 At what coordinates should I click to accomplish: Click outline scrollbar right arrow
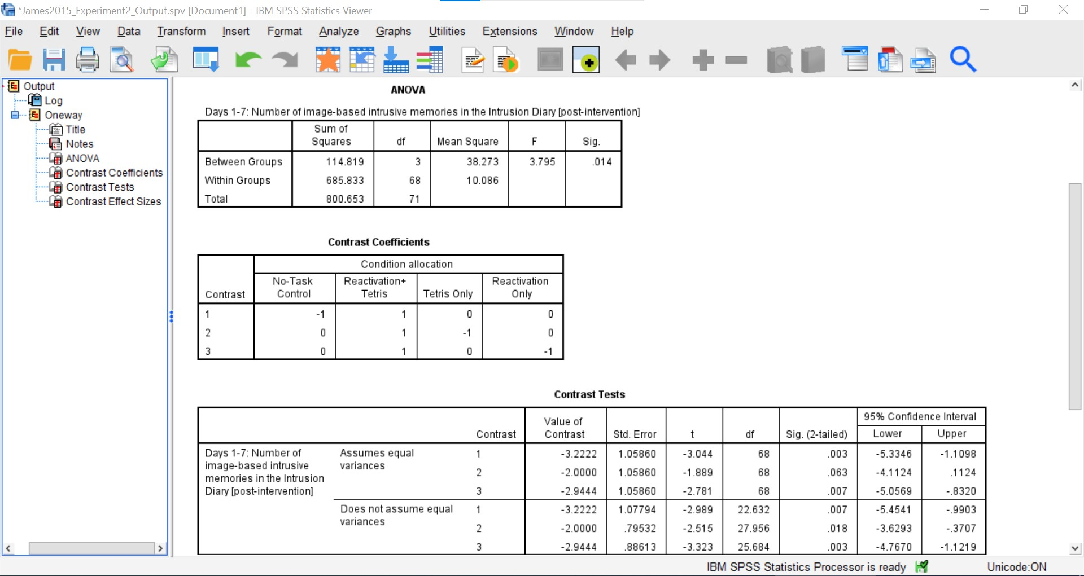[x=161, y=548]
